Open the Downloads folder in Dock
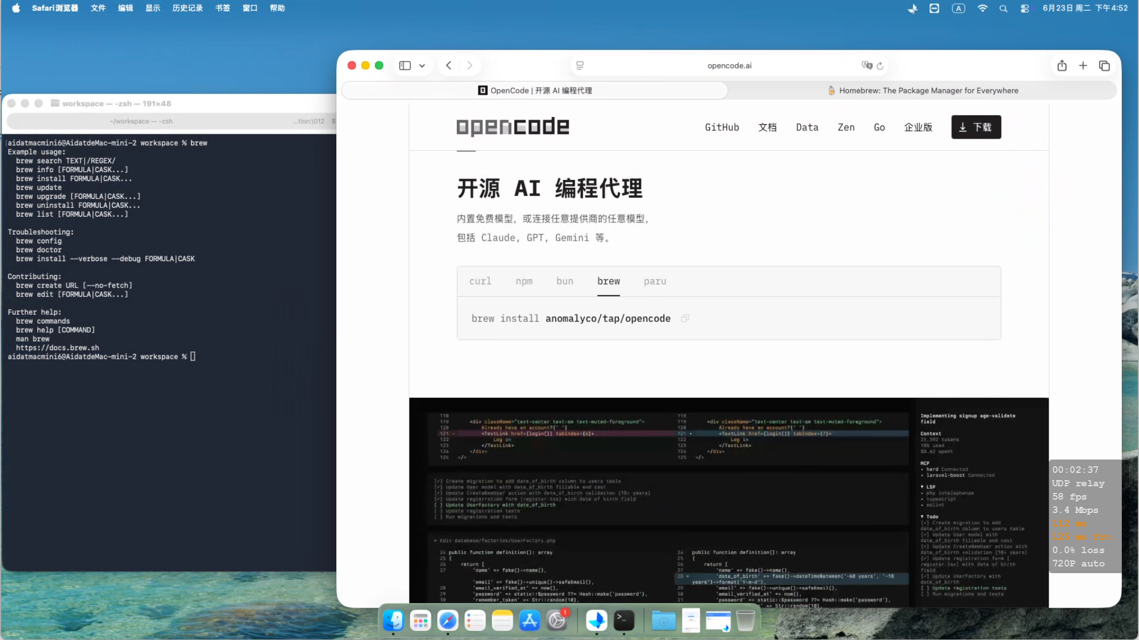Screen dimensions: 1139x640 click(663, 620)
